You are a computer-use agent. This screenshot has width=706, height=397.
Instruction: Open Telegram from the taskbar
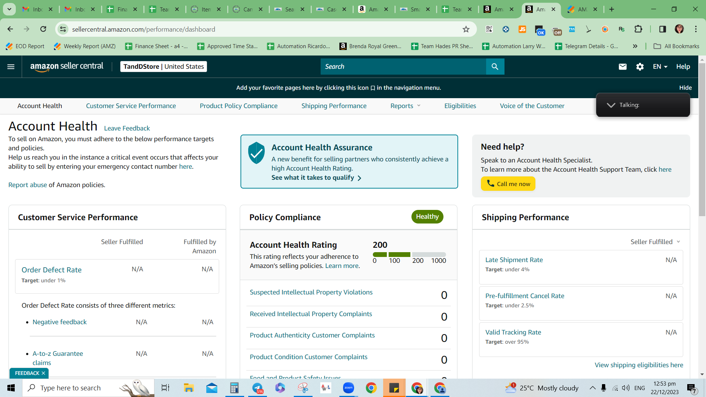[257, 388]
